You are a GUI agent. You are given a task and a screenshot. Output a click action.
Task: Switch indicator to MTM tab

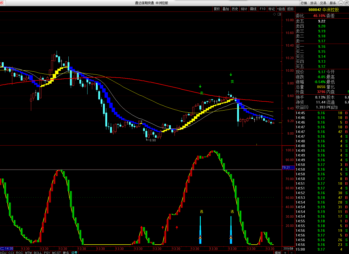point(28,253)
